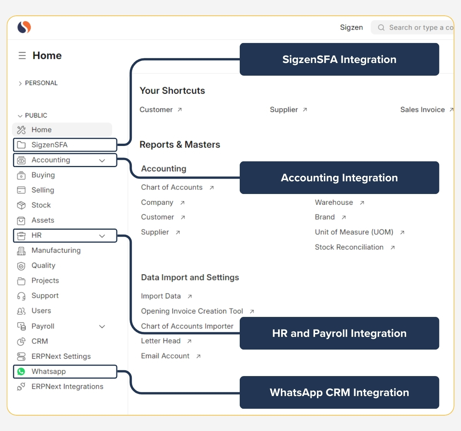Click the HR briefcase icon
Image resolution: width=461 pixels, height=431 pixels.
pos(21,235)
